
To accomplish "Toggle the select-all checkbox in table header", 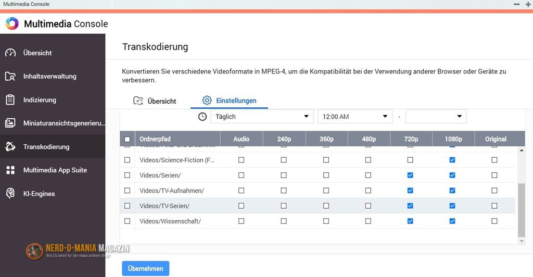I will click(127, 139).
